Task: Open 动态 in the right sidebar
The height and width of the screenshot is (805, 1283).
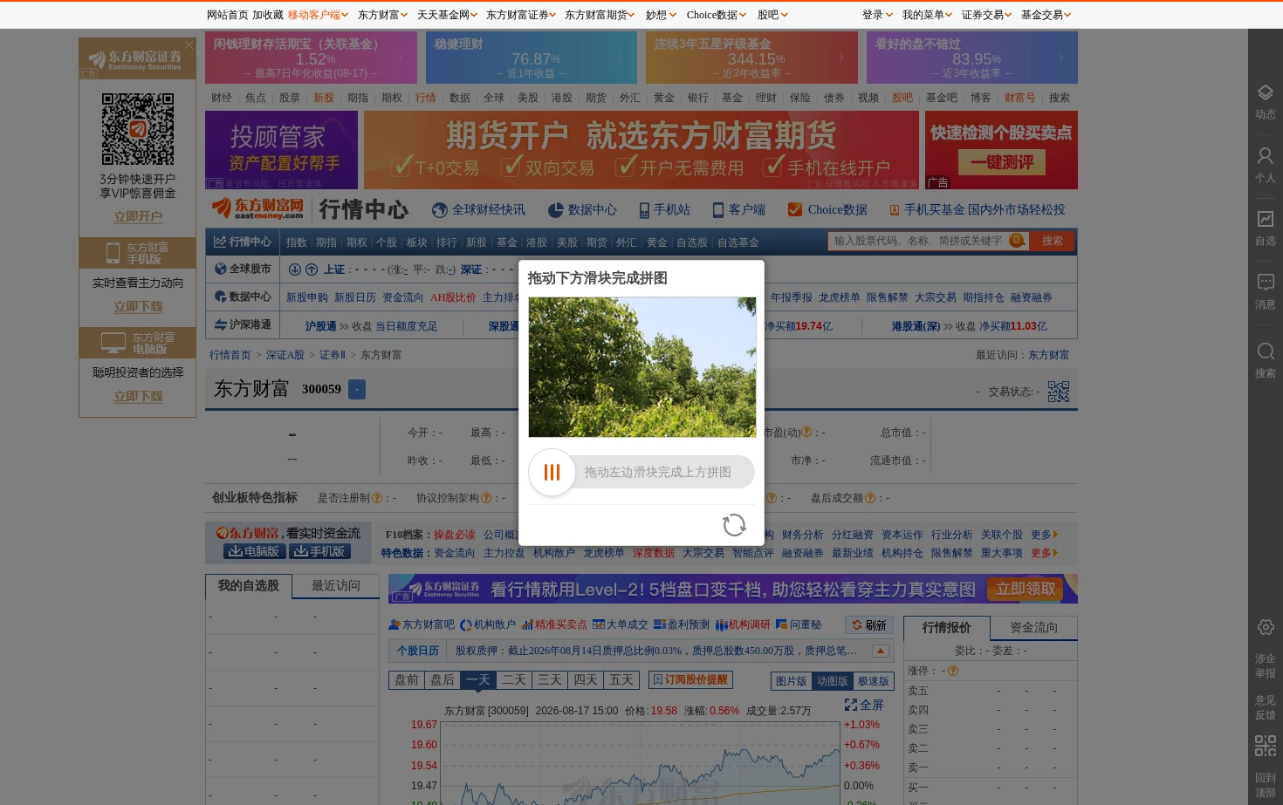Action: [1265, 102]
